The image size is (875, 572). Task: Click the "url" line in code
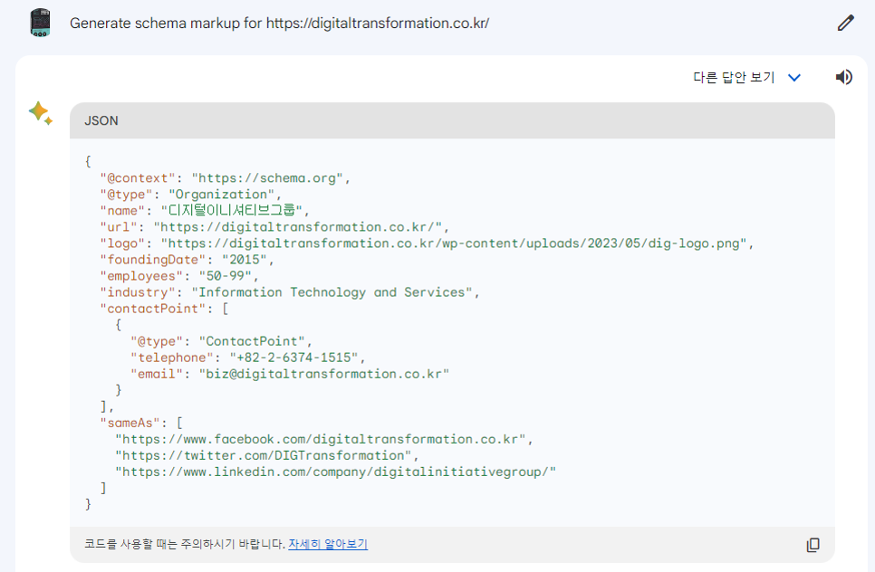pyautogui.click(x=274, y=227)
